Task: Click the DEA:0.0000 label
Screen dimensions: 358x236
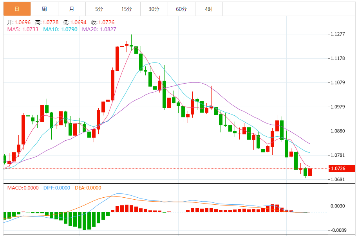Action: [x=88, y=188]
